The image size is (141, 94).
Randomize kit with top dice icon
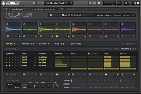tap(51, 15)
